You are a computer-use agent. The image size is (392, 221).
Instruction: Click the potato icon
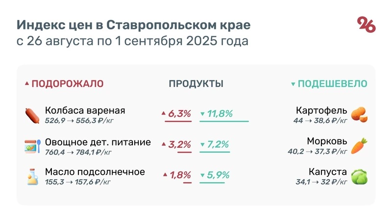tap(359, 115)
